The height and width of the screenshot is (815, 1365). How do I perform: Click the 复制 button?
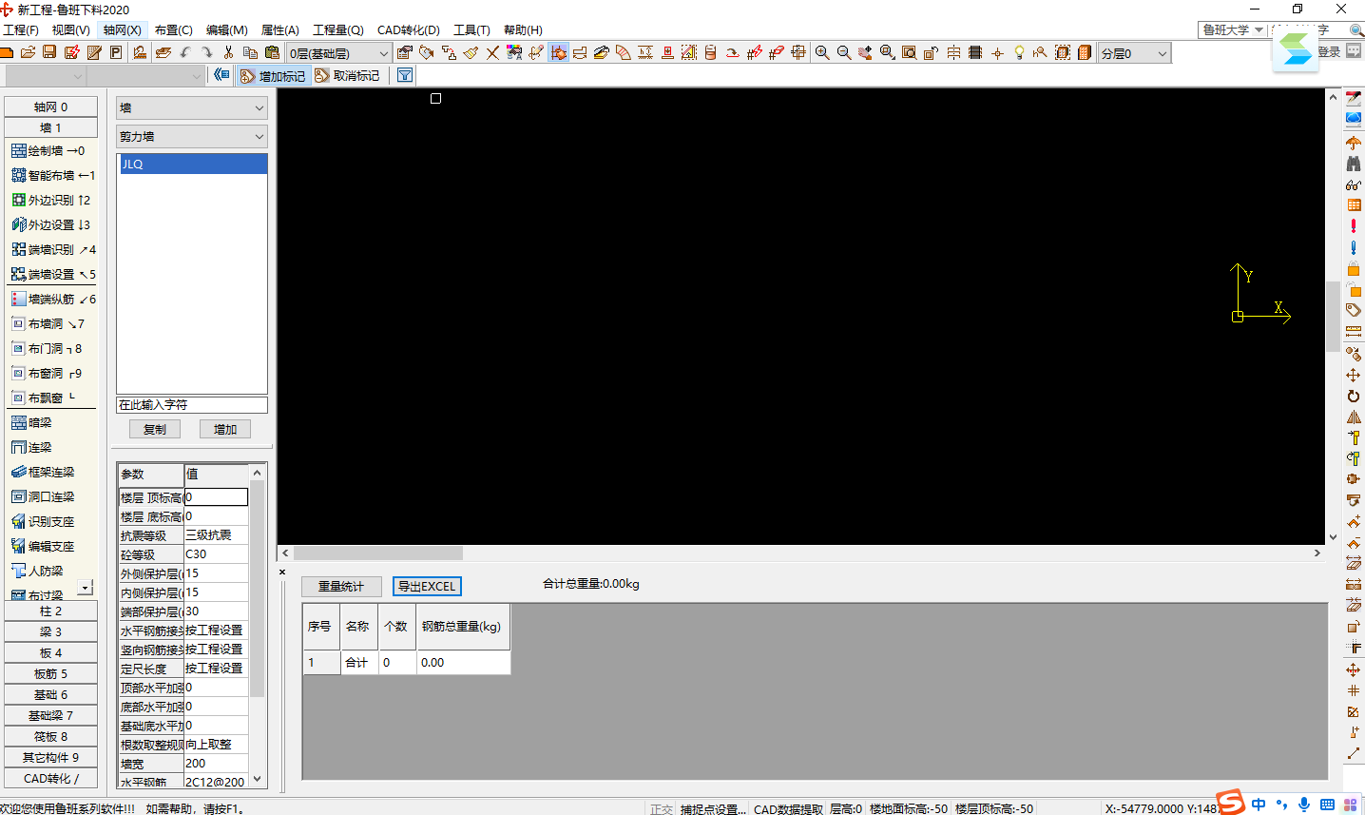155,430
